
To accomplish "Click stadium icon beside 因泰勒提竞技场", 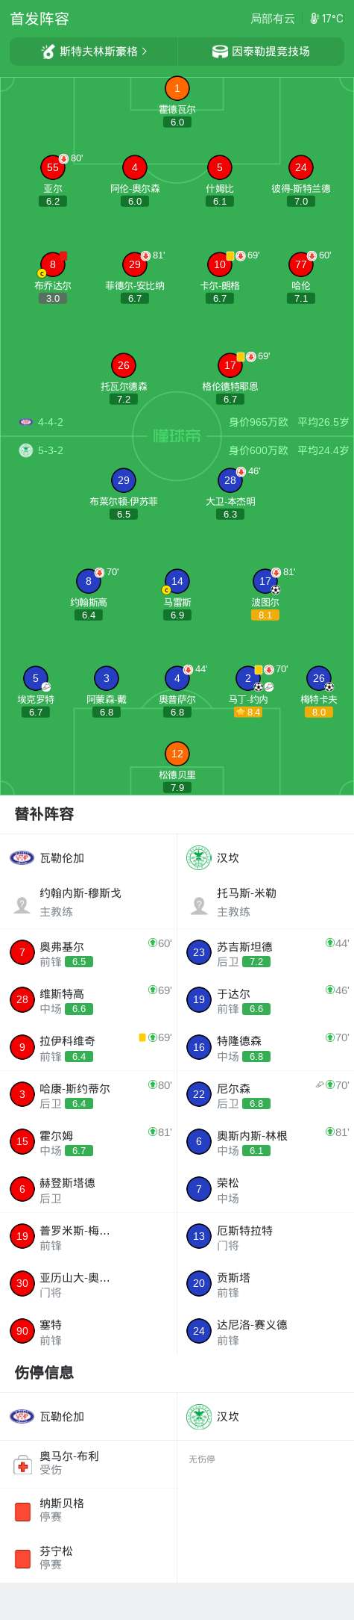I will pos(220,52).
